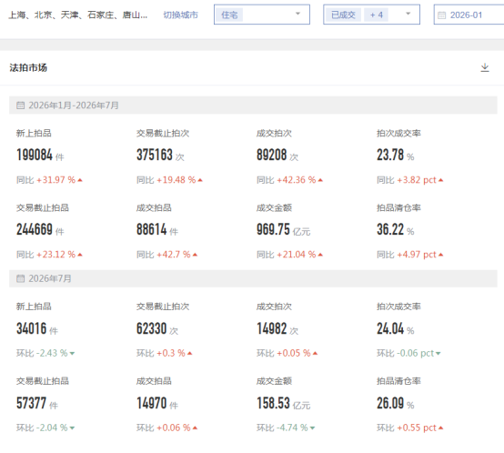This screenshot has height=453, width=504.
Task: Click city list 上海、北京、天津、石家庄
Action: [78, 15]
